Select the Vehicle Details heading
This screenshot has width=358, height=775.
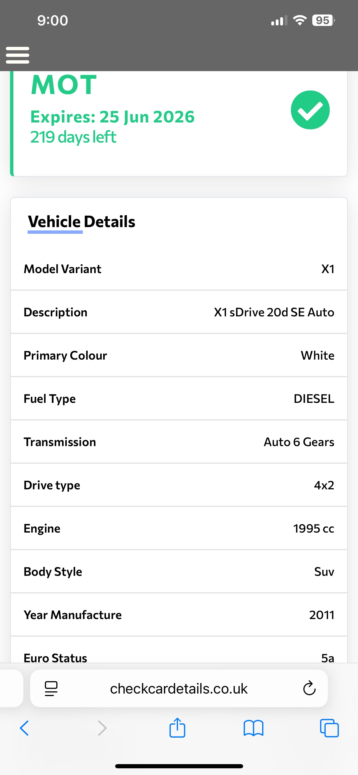coord(81,222)
